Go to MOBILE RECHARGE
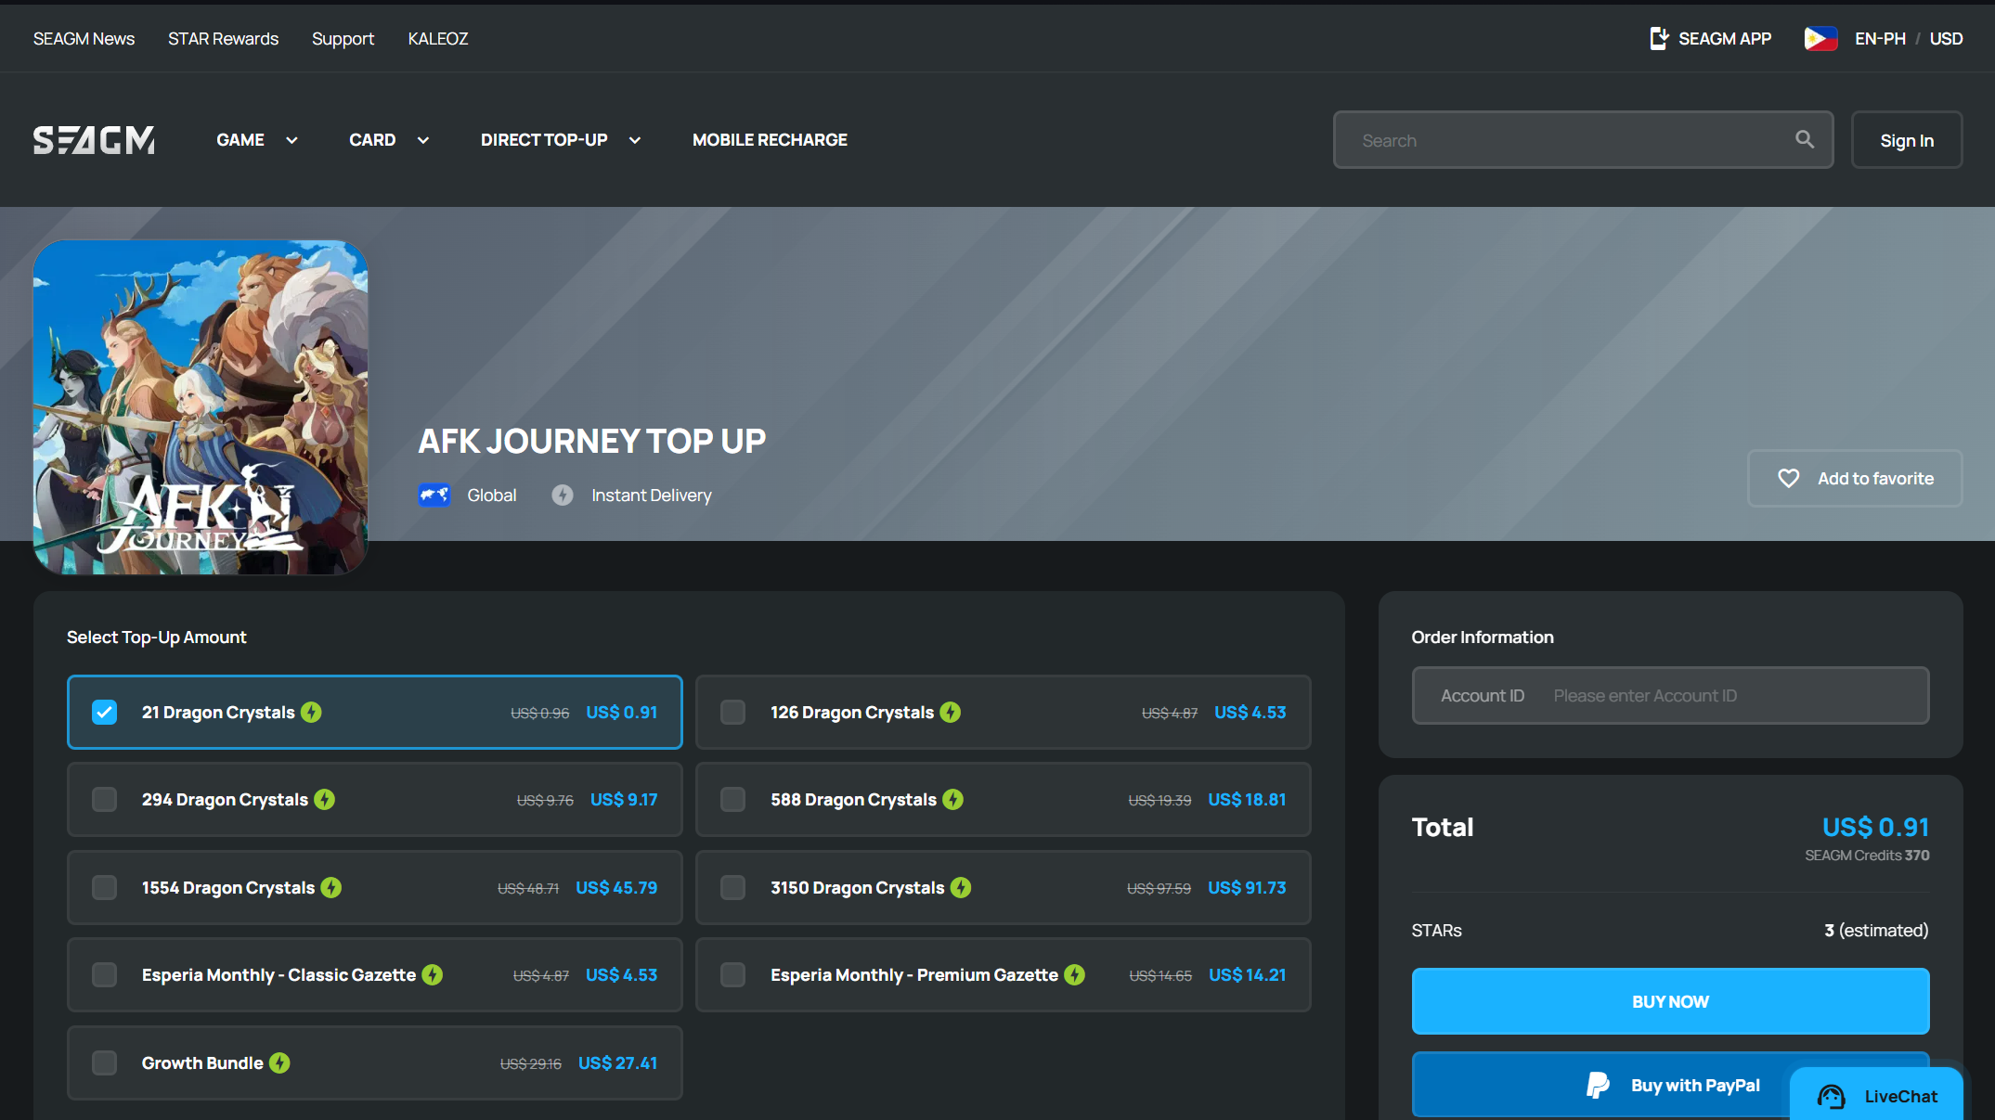1995x1120 pixels. pyautogui.click(x=770, y=140)
